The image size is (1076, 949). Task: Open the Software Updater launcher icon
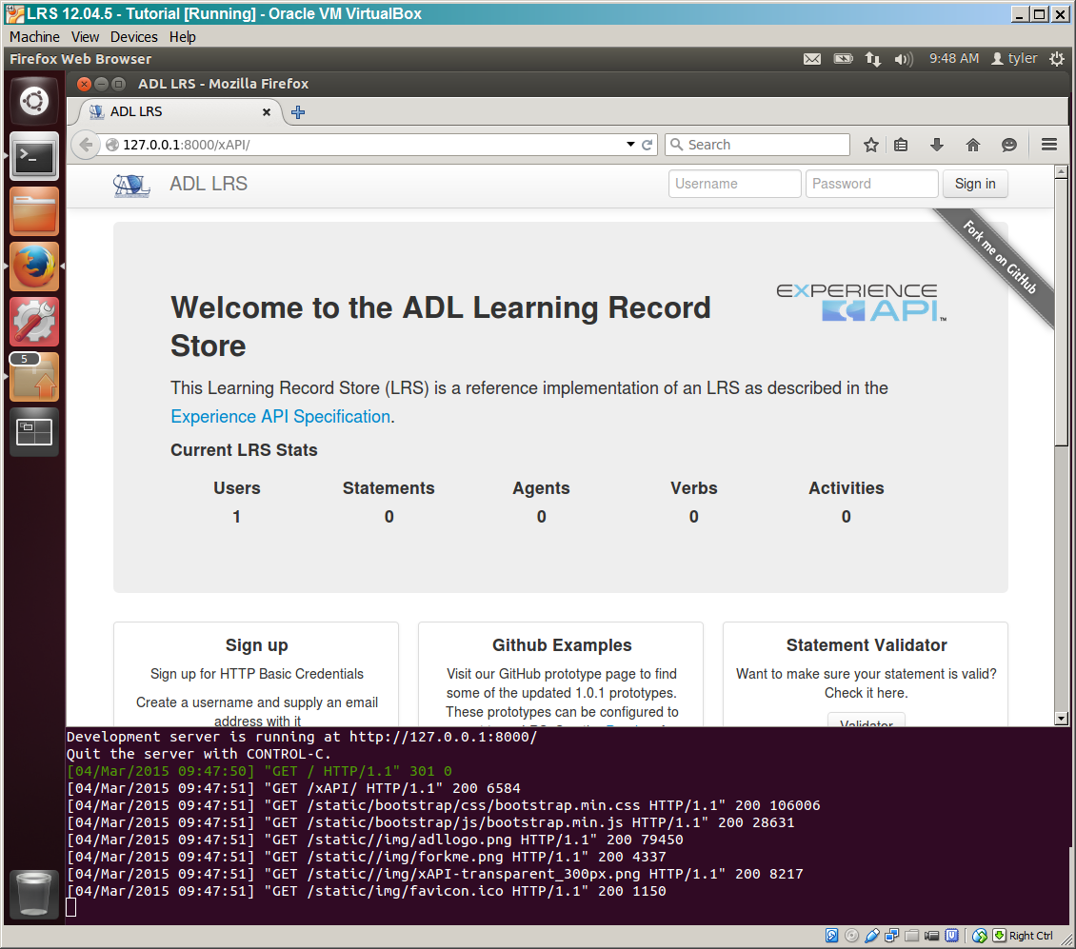(x=34, y=377)
